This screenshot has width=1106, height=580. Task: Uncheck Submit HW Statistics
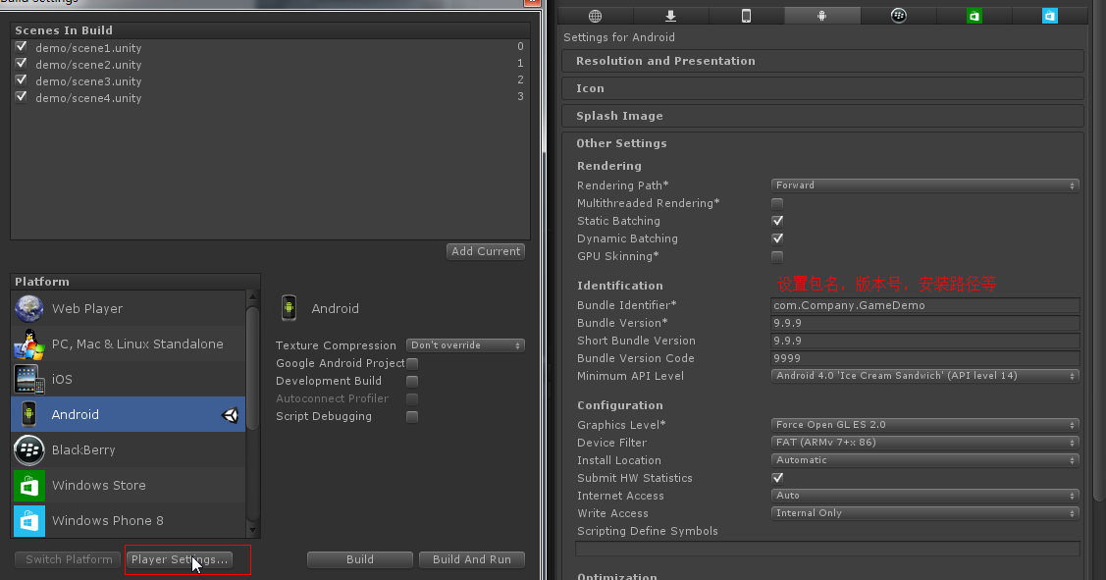pyautogui.click(x=777, y=478)
